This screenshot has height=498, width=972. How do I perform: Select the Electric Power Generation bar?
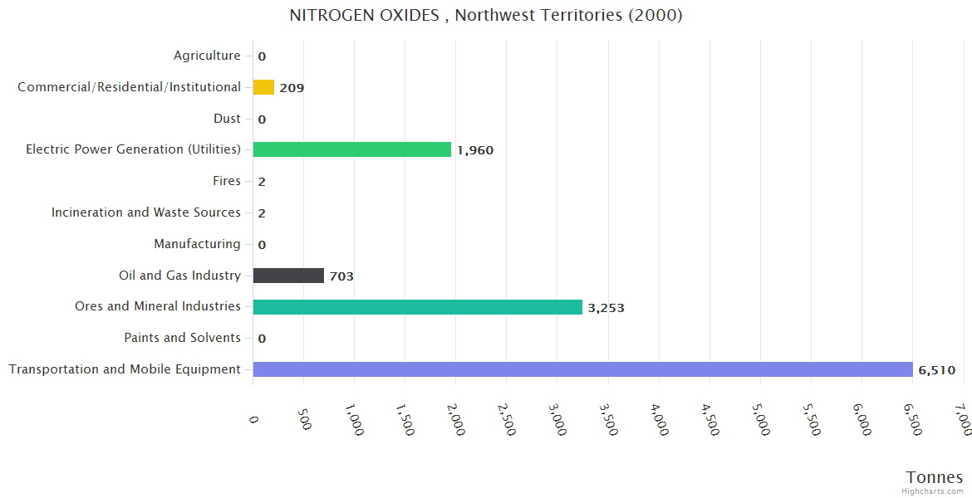click(351, 149)
